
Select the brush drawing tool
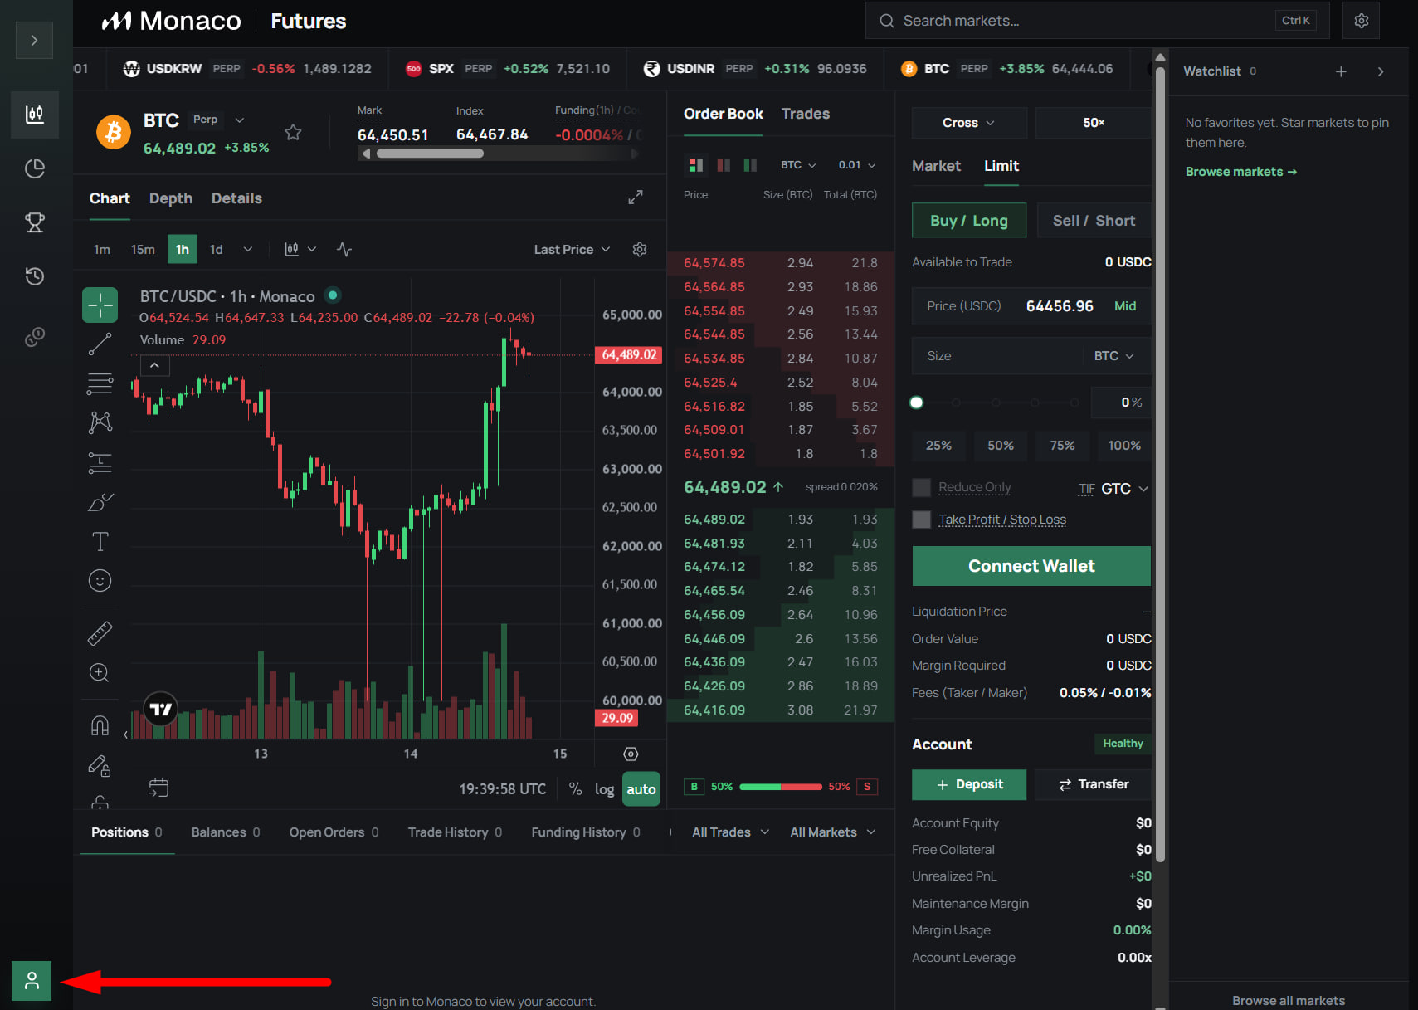(100, 502)
